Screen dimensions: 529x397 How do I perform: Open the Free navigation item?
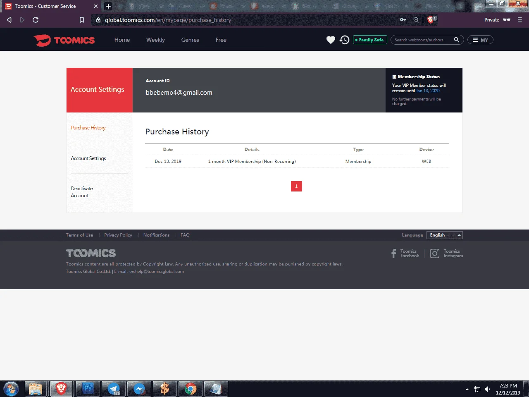coord(221,40)
